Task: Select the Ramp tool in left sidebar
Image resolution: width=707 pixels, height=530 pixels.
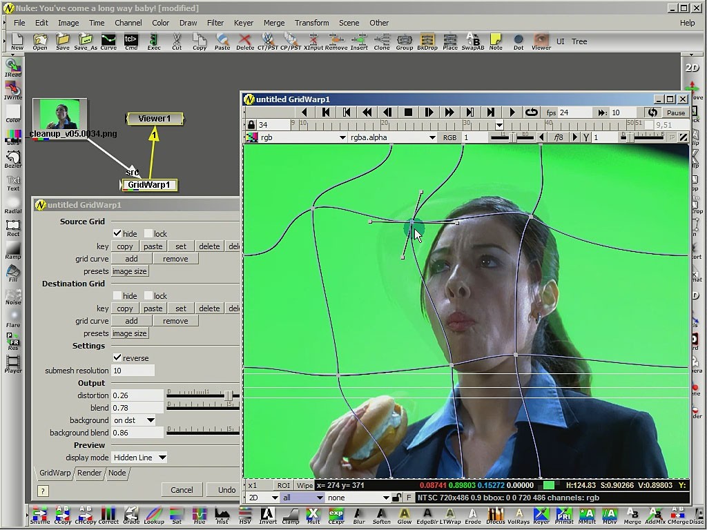Action: 12,250
